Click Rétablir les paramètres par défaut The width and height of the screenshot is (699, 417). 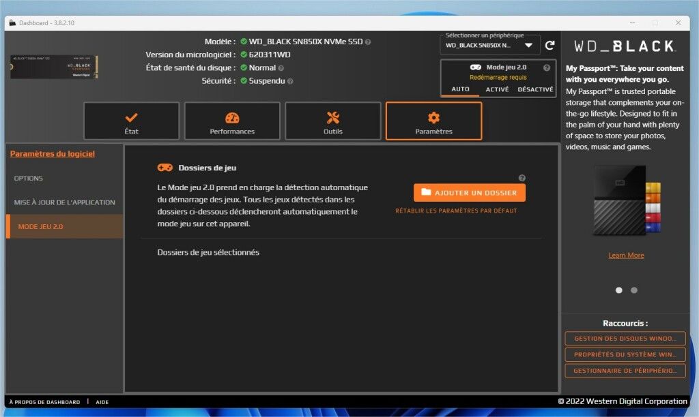[x=456, y=211]
